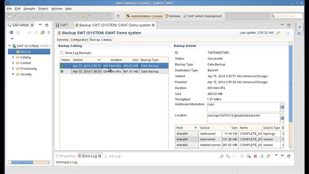The height and width of the screenshot is (174, 309).
Task: Select the indexserver service row
Action: click(230, 139)
